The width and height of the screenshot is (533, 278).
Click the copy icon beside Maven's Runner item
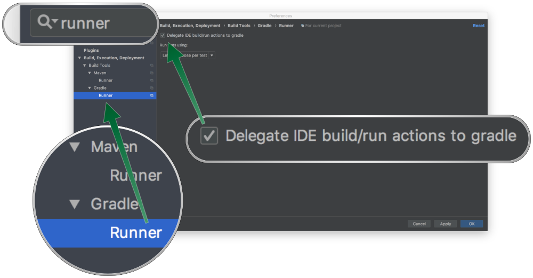pyautogui.click(x=152, y=81)
